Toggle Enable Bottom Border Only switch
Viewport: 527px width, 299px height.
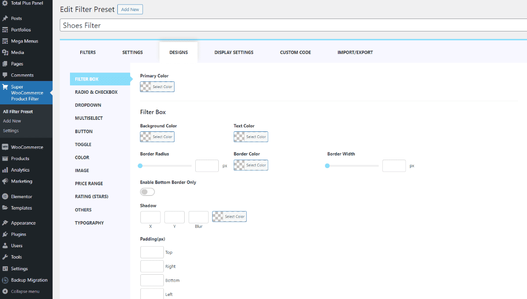(147, 192)
